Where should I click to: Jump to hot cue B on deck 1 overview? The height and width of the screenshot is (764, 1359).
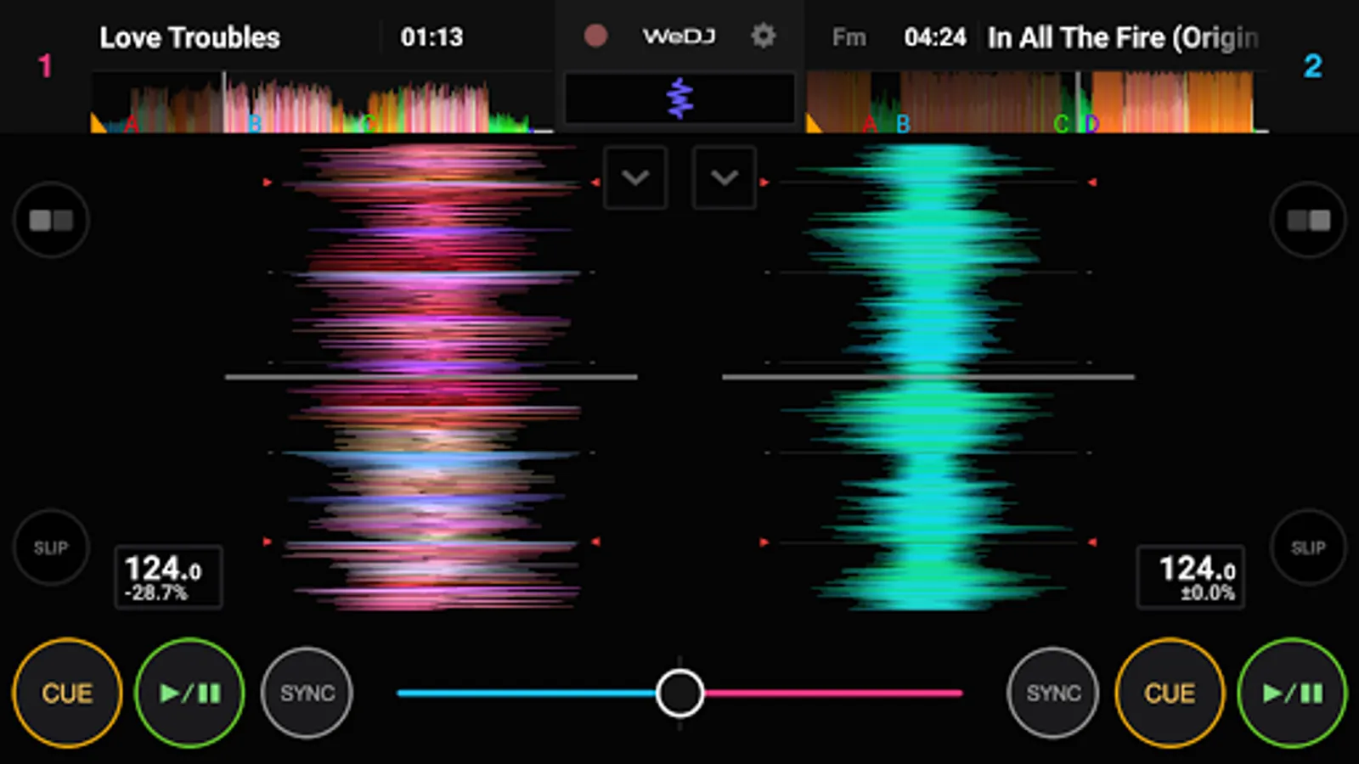(255, 124)
